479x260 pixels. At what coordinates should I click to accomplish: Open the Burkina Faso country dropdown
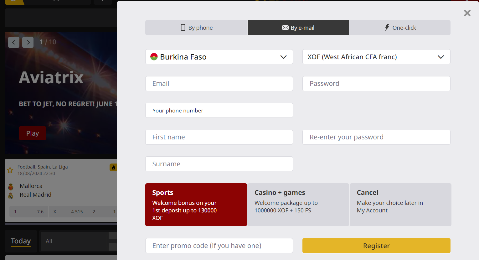click(x=219, y=57)
